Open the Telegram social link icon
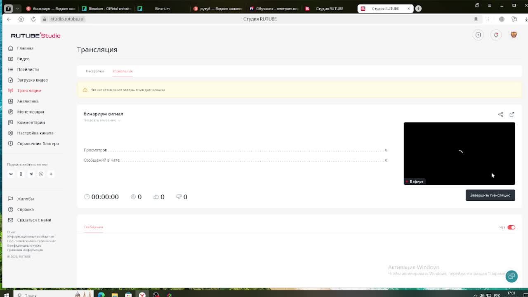Screen dimensions: 528x297 pyautogui.click(x=31, y=174)
